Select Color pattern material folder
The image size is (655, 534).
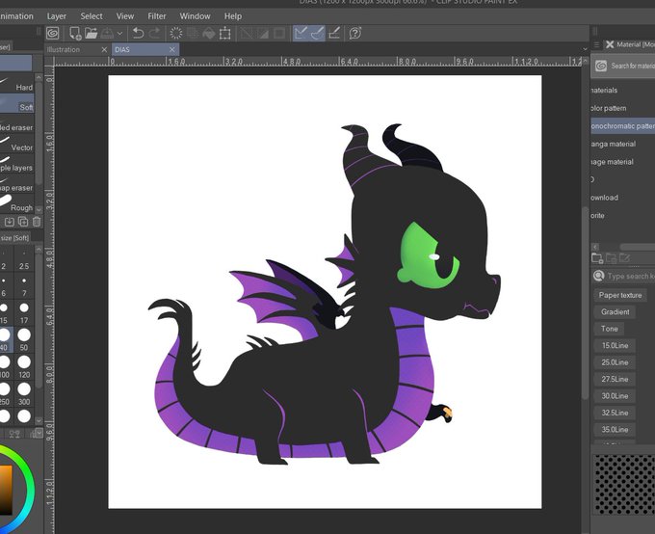coord(622,108)
